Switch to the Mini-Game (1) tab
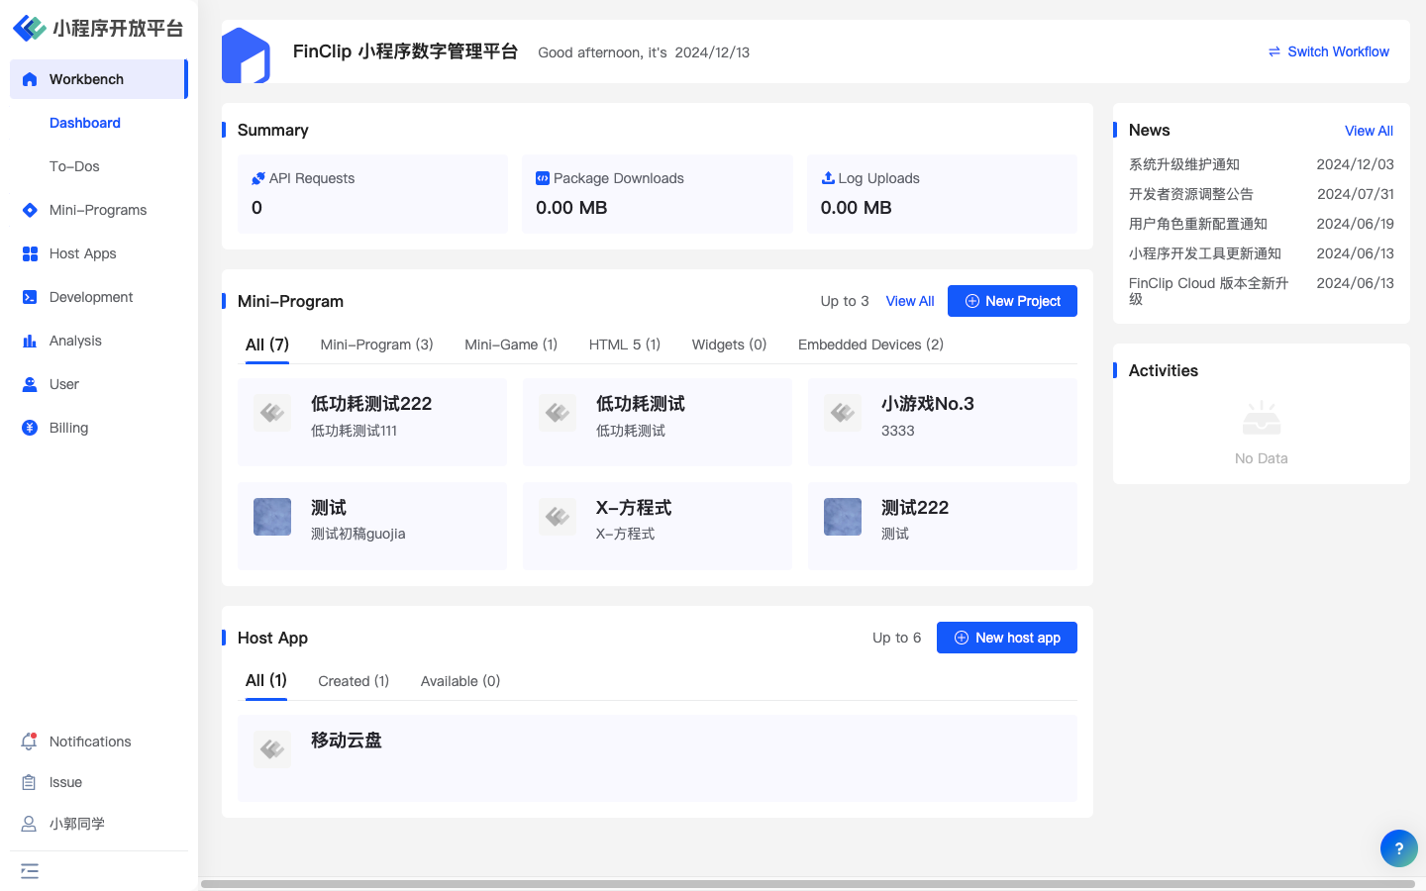The width and height of the screenshot is (1426, 891). pos(511,345)
